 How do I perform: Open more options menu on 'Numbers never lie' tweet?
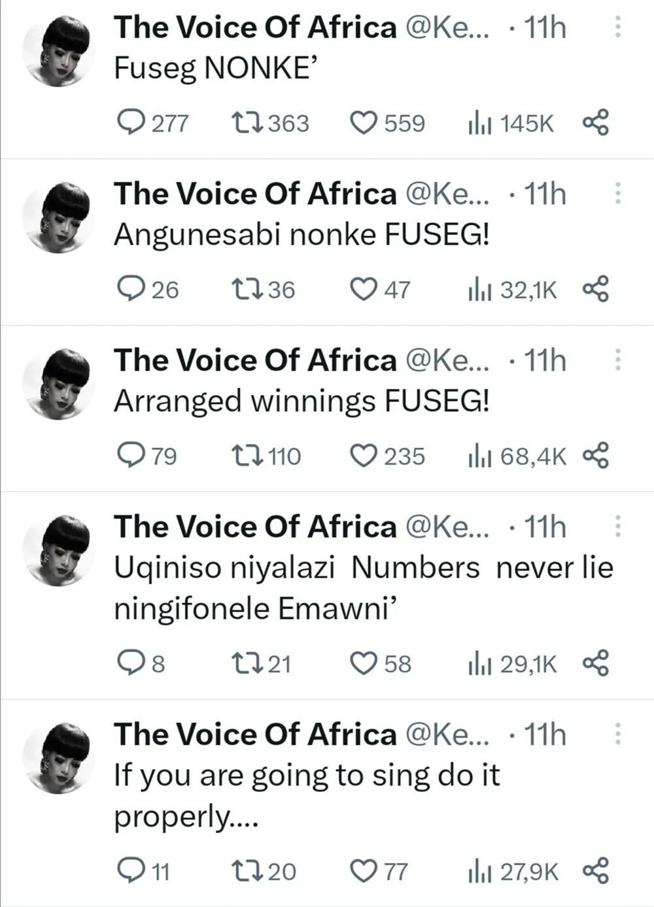(x=617, y=526)
